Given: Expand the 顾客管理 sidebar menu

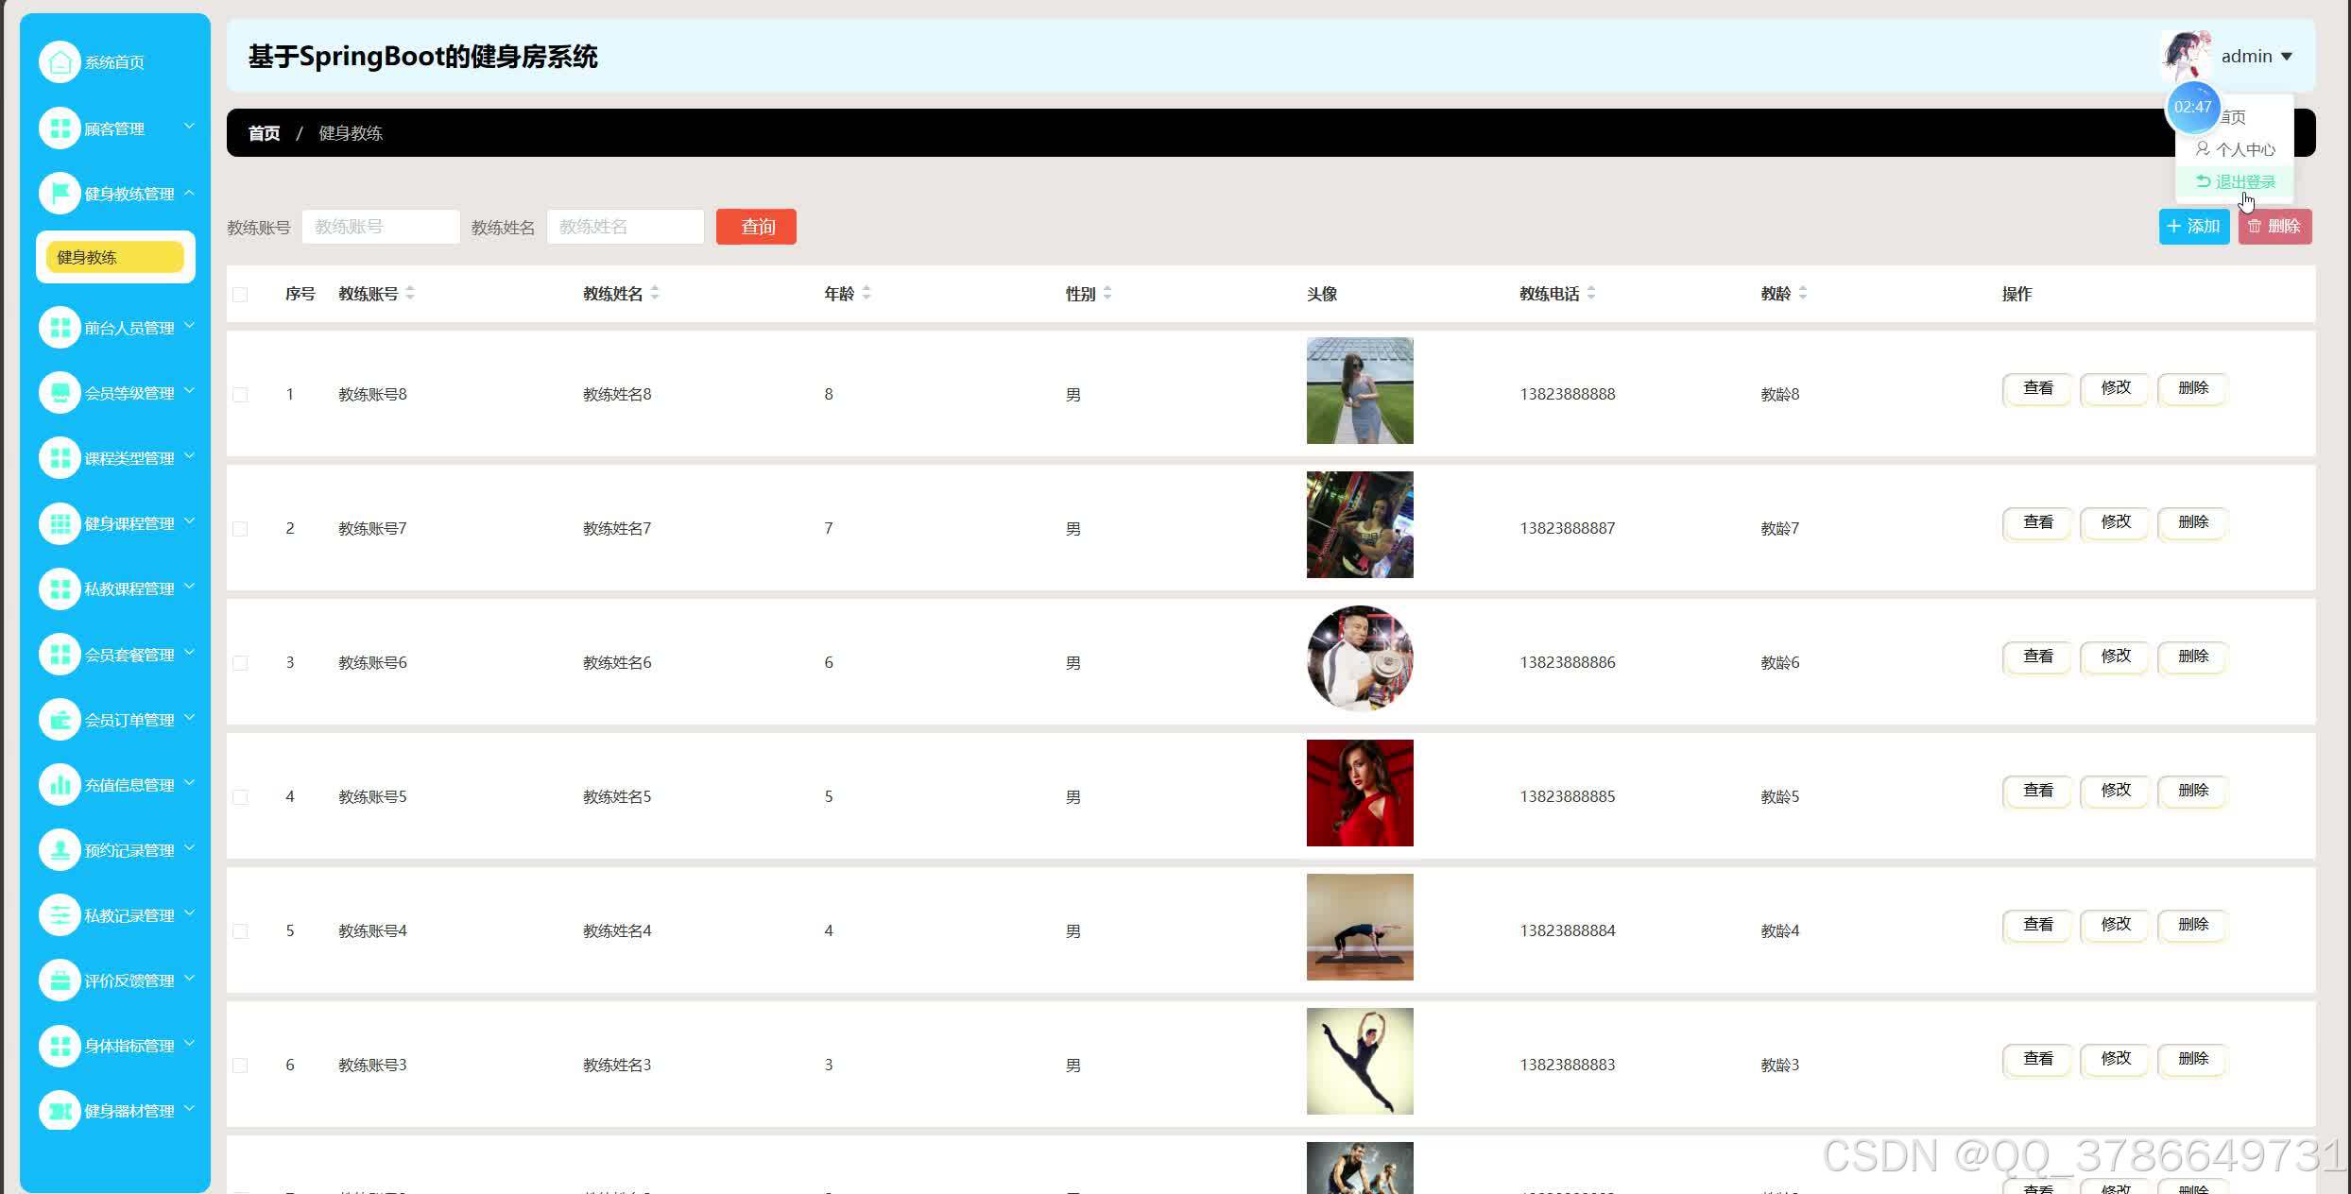Looking at the screenshot, I should click(x=189, y=127).
